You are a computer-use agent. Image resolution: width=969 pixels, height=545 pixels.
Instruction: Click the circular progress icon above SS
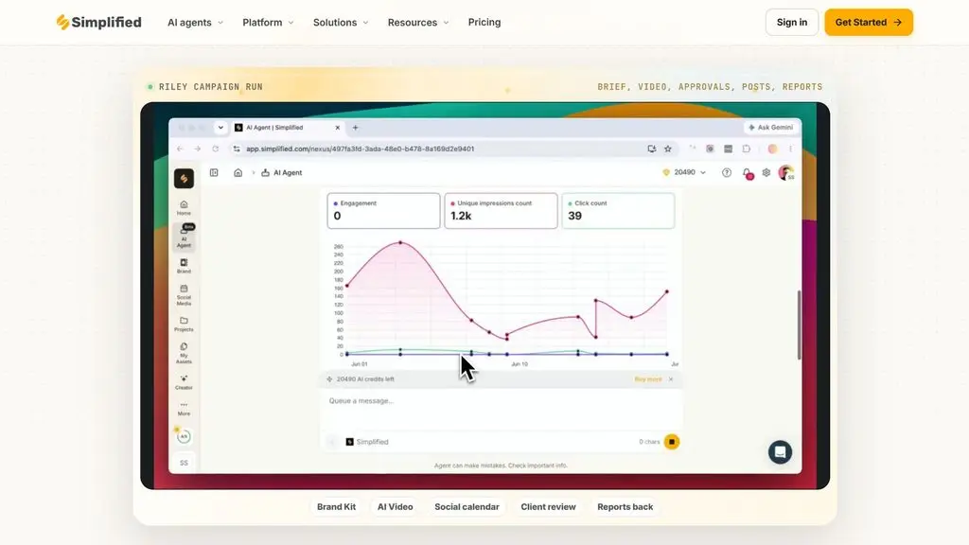(x=184, y=436)
